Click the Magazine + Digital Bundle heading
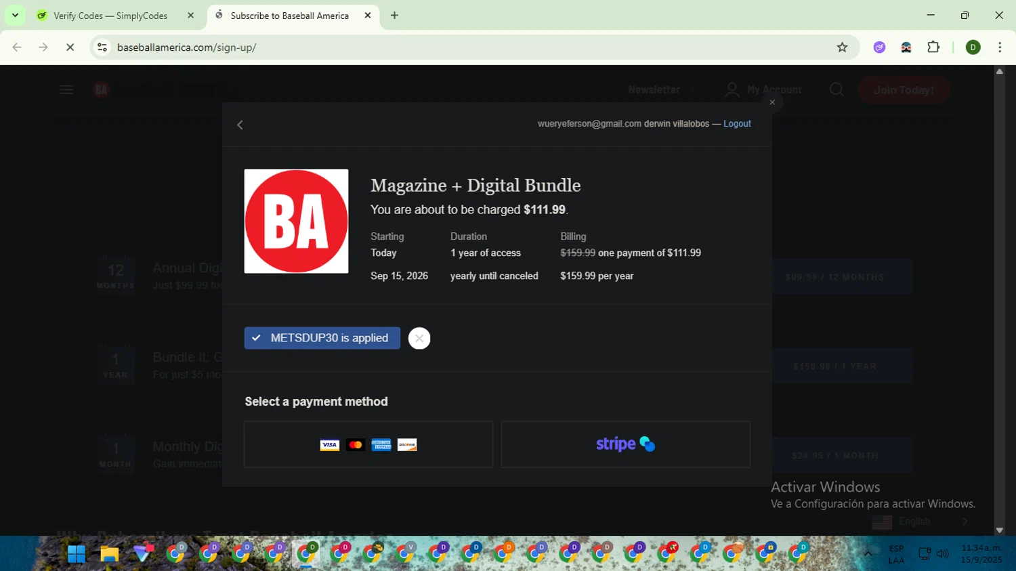1016x571 pixels. tap(475, 185)
